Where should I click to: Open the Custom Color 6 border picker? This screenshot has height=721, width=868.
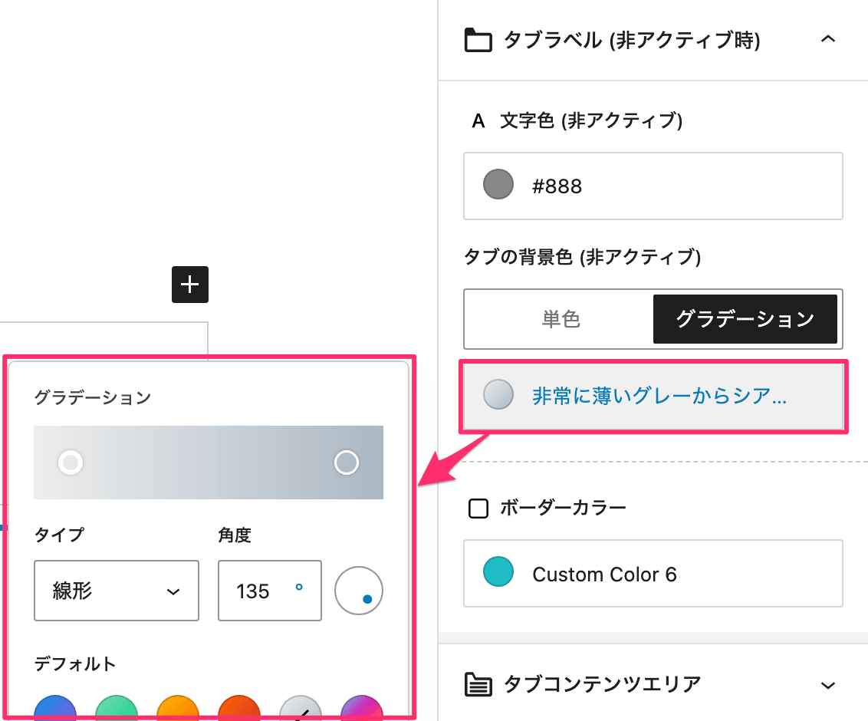click(653, 574)
